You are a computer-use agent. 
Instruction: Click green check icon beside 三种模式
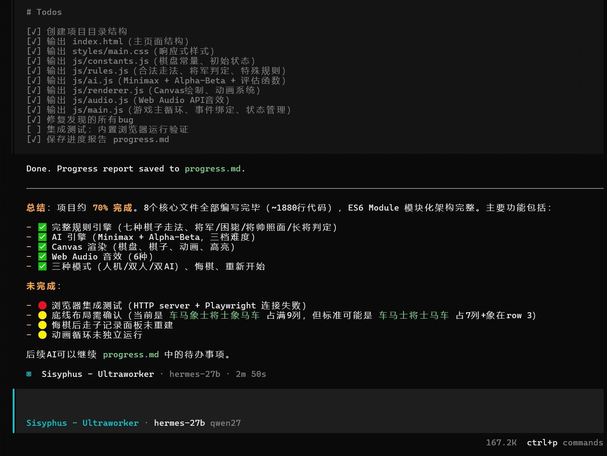(x=42, y=266)
